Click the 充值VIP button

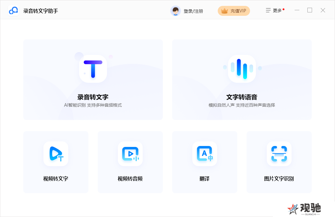(x=234, y=11)
